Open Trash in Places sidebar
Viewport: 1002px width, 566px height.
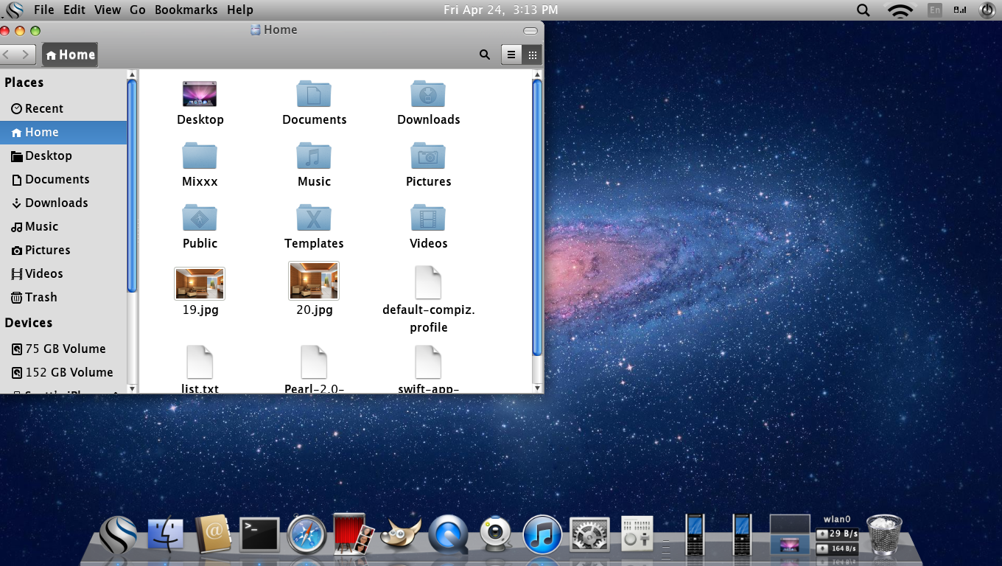click(63, 297)
